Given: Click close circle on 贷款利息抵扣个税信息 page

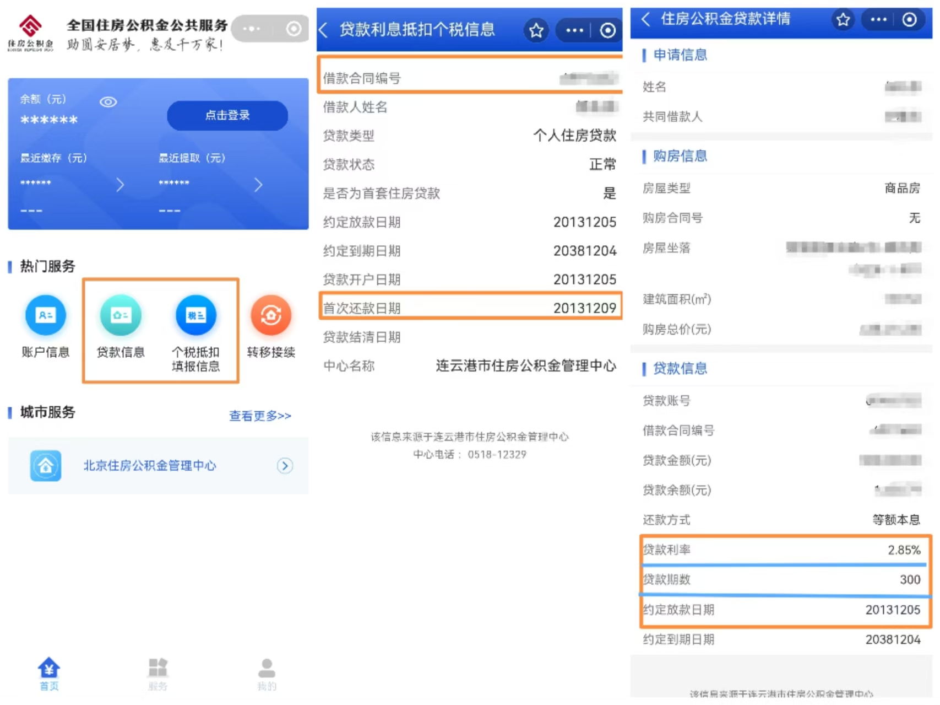Looking at the screenshot, I should (x=607, y=30).
